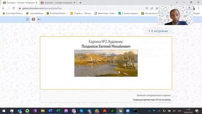
Task: Open the Windows notification center
Action: tap(197, 111)
